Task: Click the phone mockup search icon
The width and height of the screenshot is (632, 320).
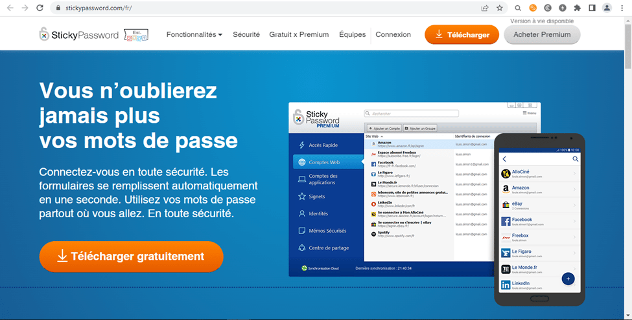Action: point(575,159)
